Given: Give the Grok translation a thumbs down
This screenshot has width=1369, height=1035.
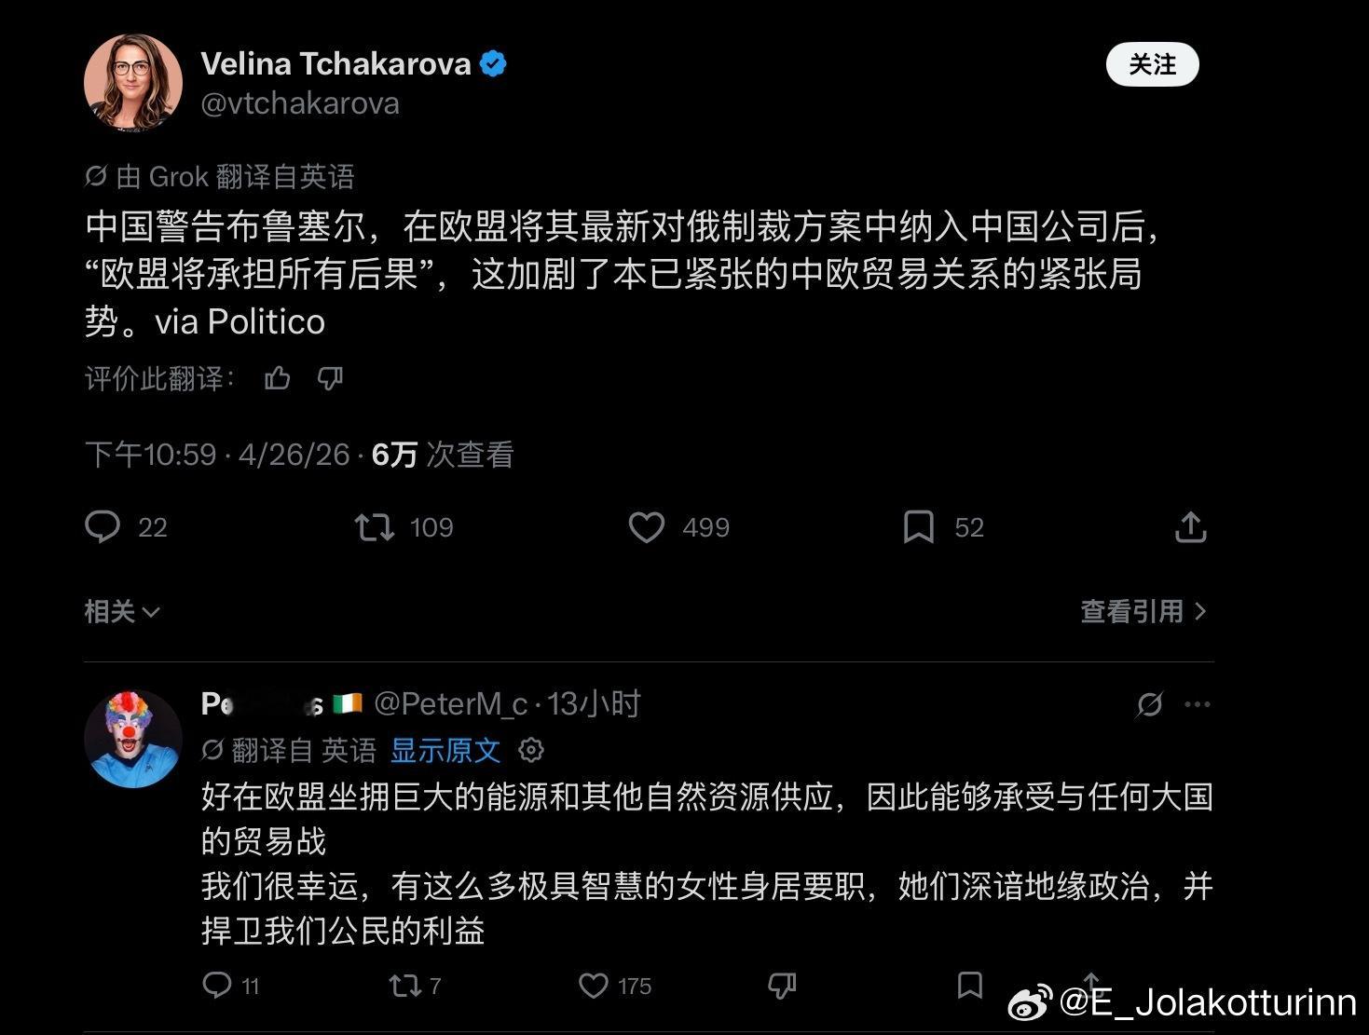Looking at the screenshot, I should pos(330,378).
